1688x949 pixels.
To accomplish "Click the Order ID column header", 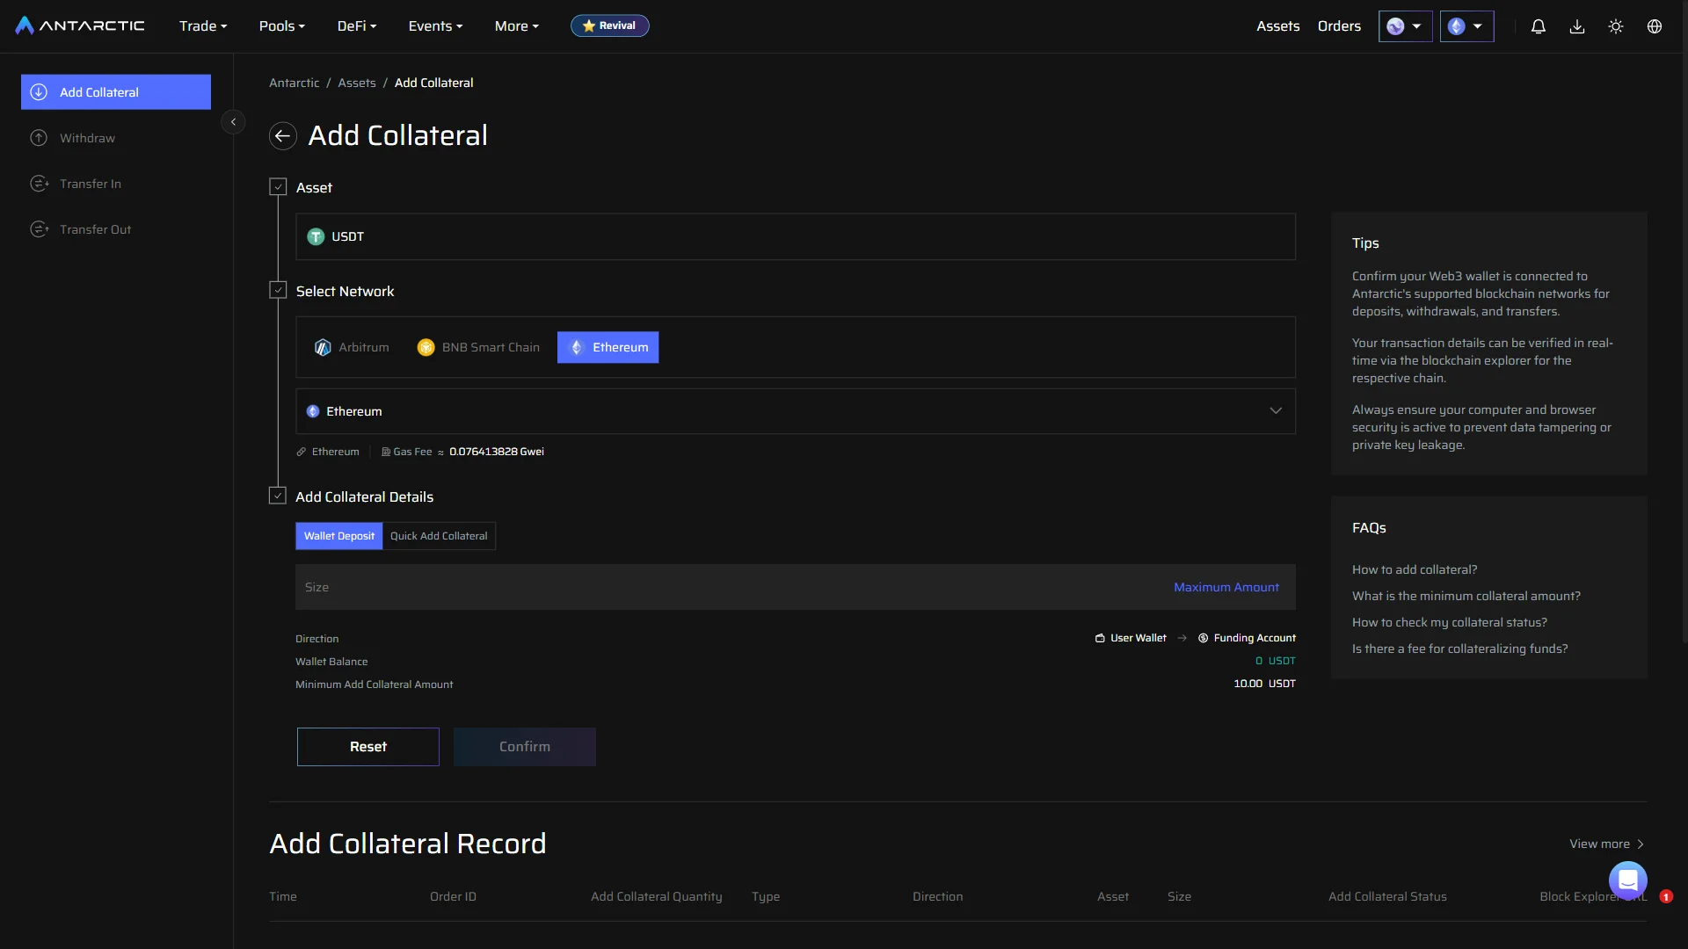I will pos(453,896).
